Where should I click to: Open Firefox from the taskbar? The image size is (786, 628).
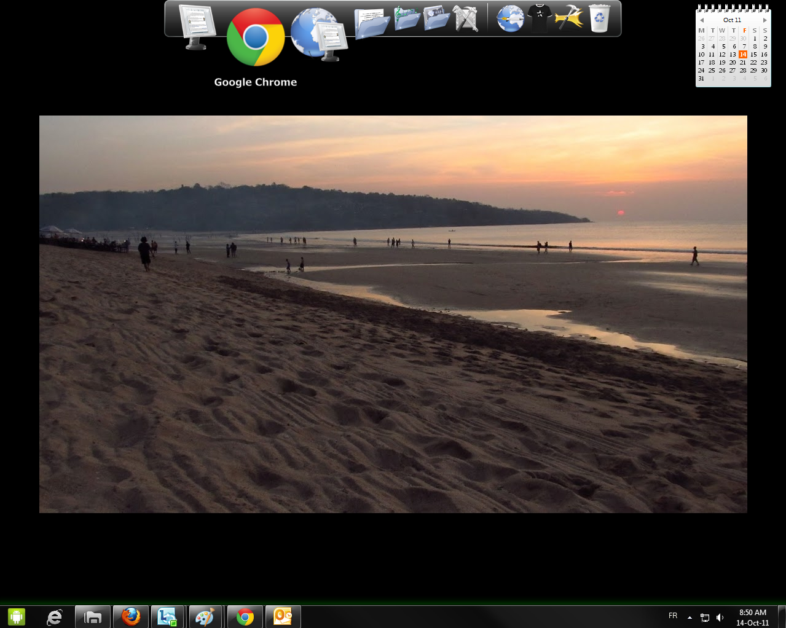[130, 616]
